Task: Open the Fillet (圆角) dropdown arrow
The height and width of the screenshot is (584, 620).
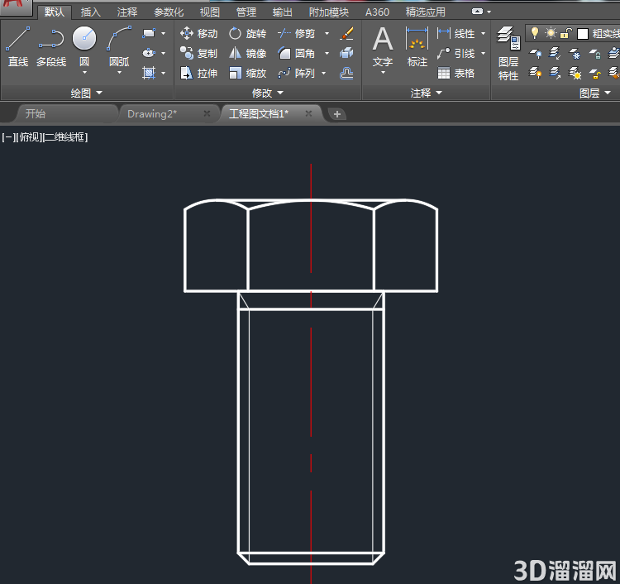Action: (327, 53)
